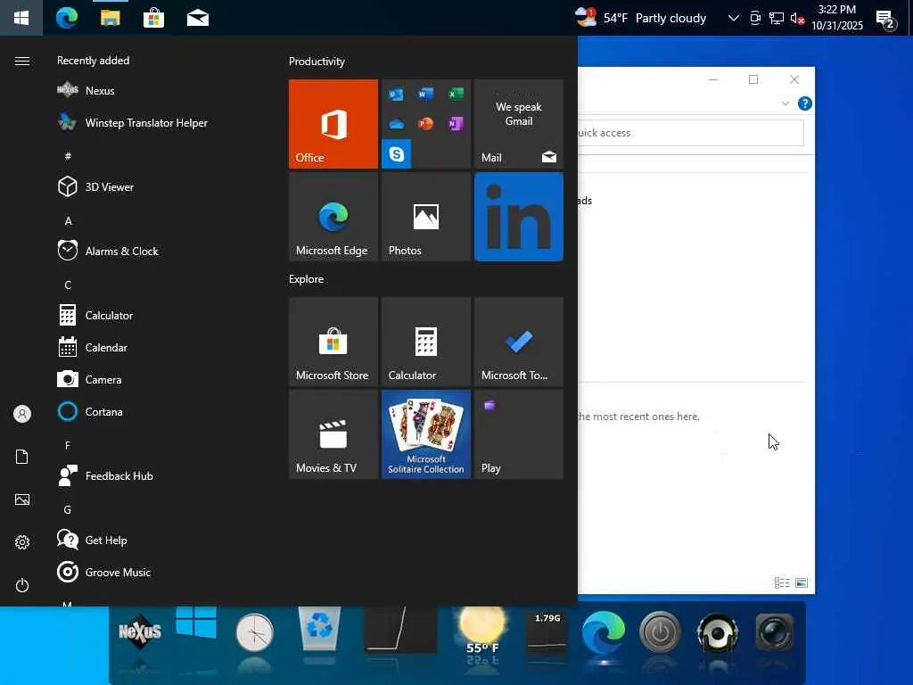Screen dimensions: 913x685
Task: Click the Windows logo in Nexus dock
Action: (196, 624)
